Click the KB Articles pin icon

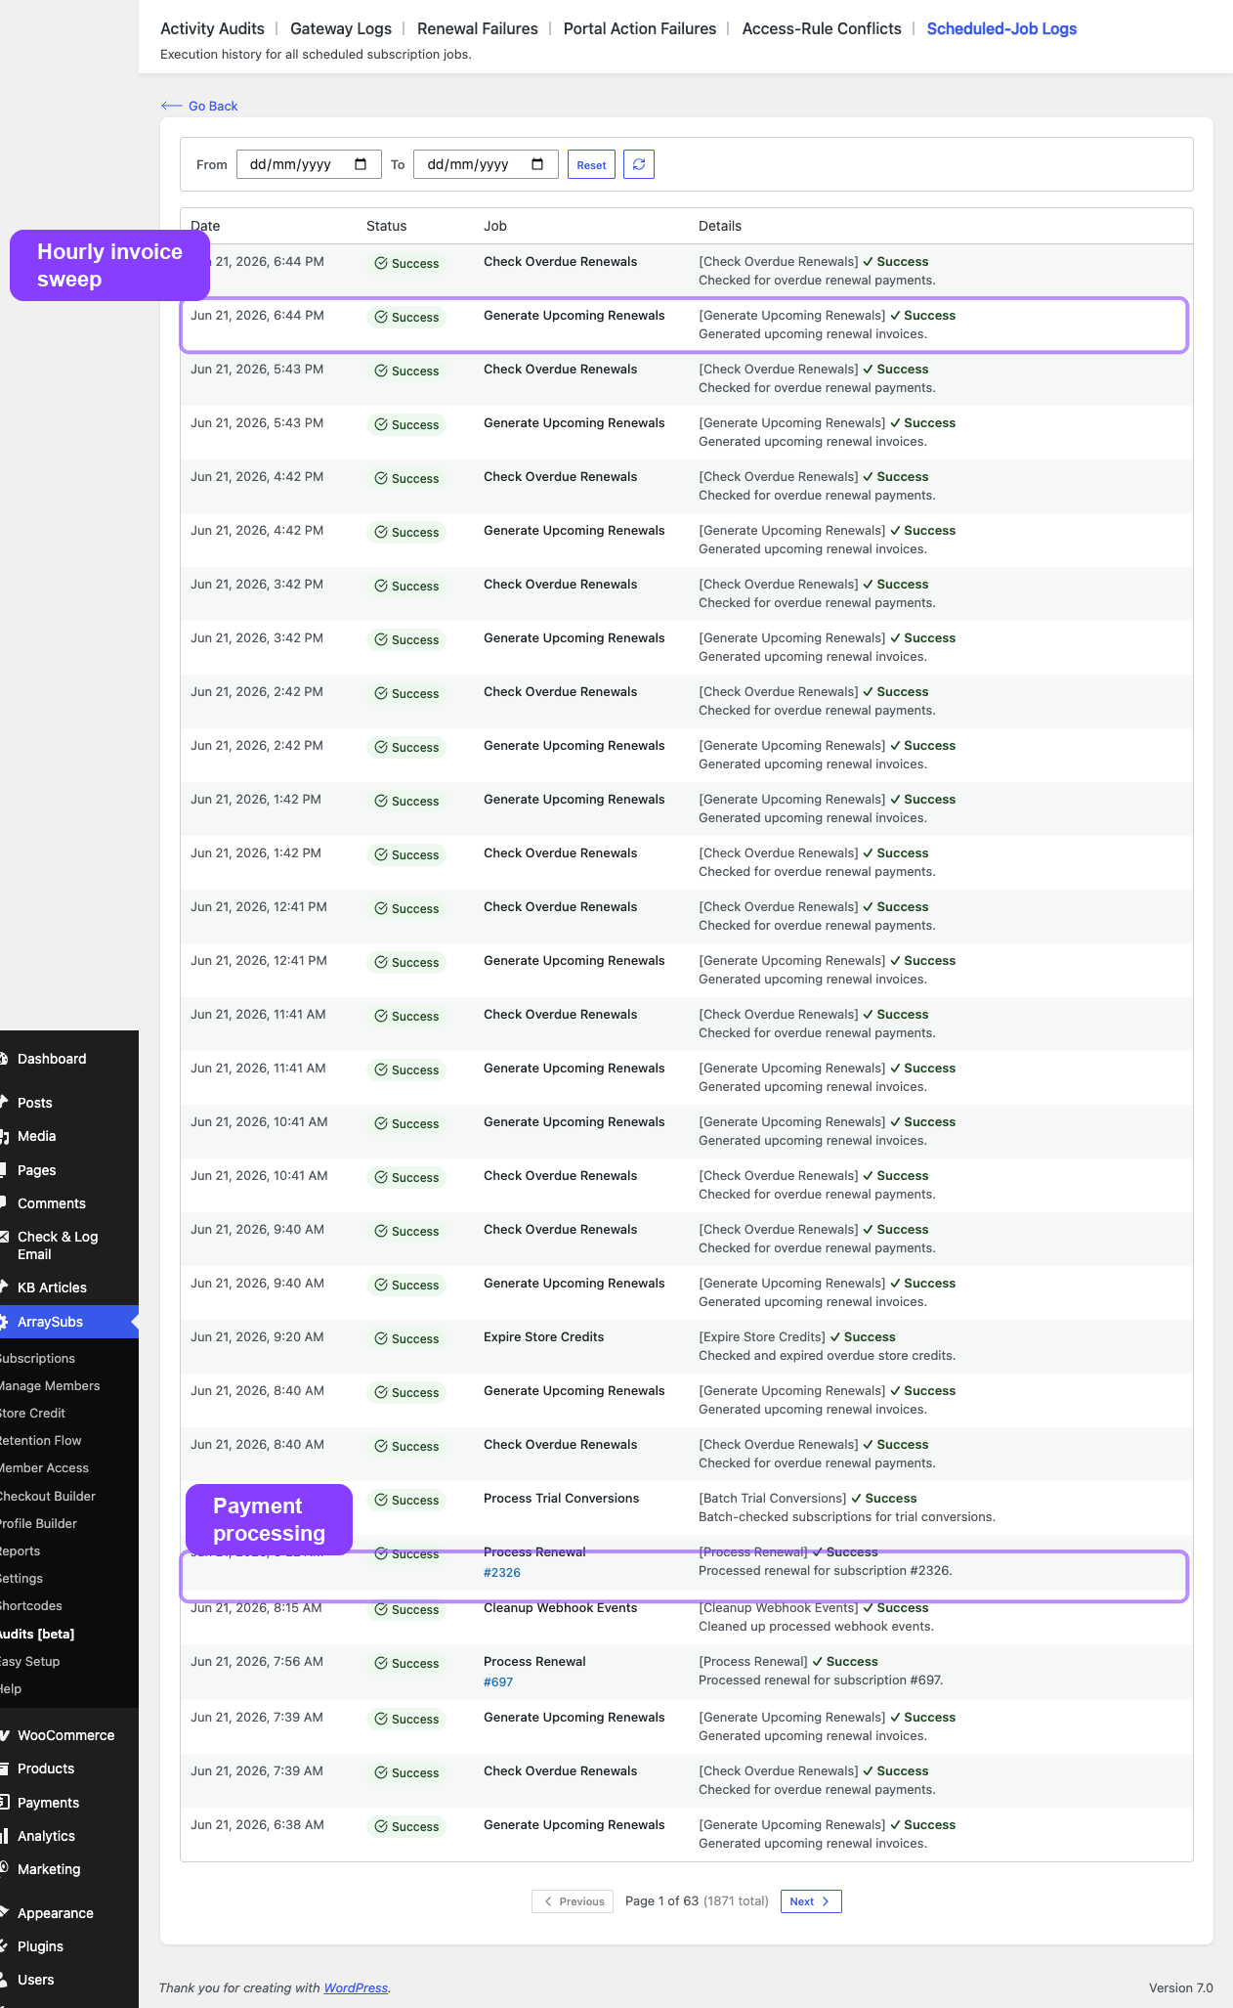click(4, 1287)
